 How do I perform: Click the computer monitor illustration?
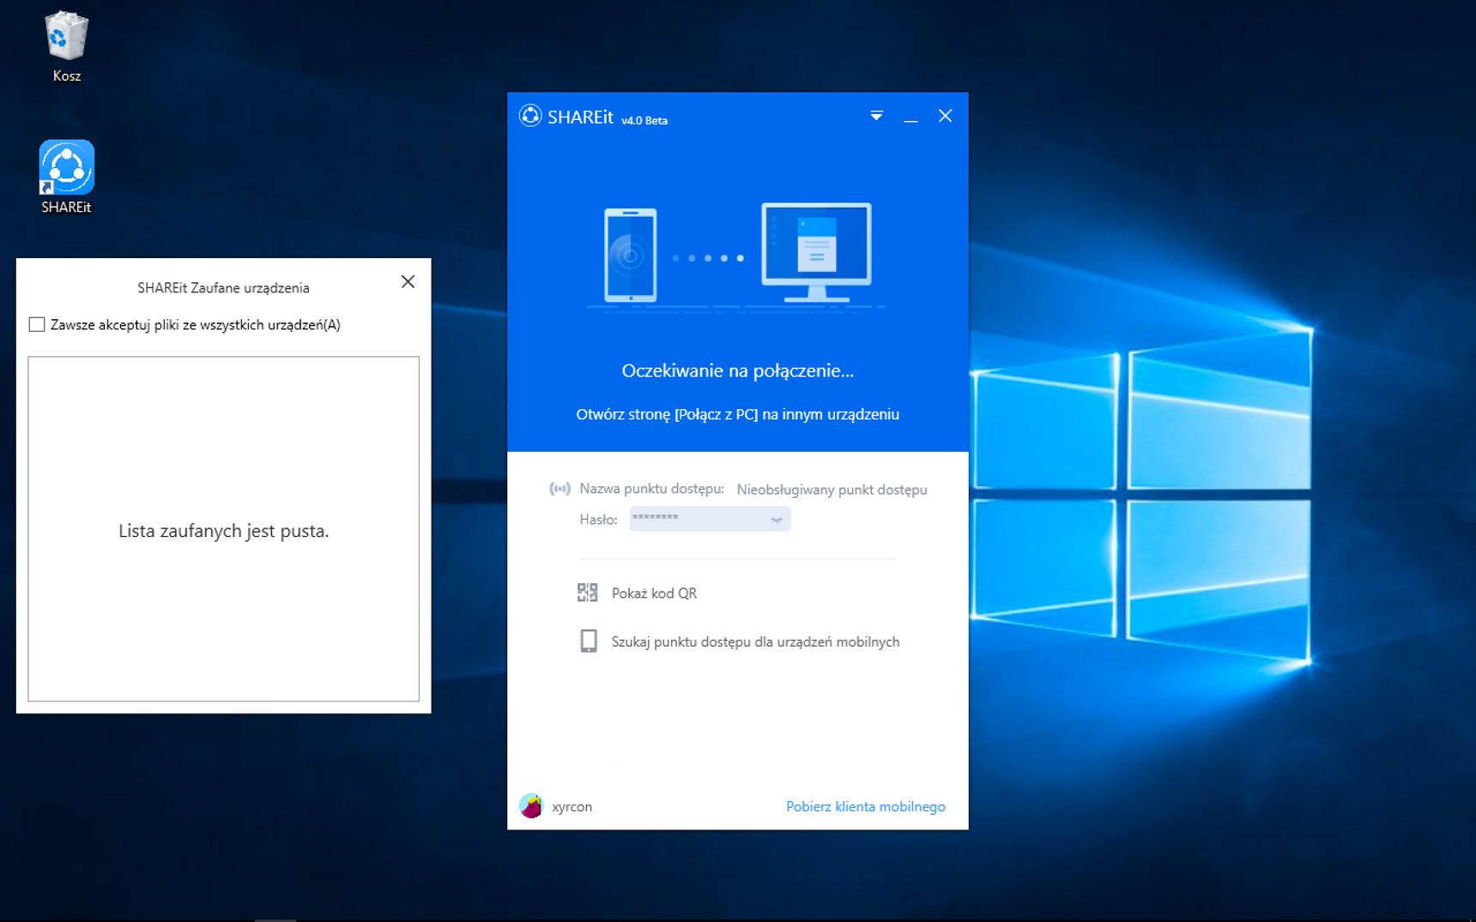click(817, 253)
